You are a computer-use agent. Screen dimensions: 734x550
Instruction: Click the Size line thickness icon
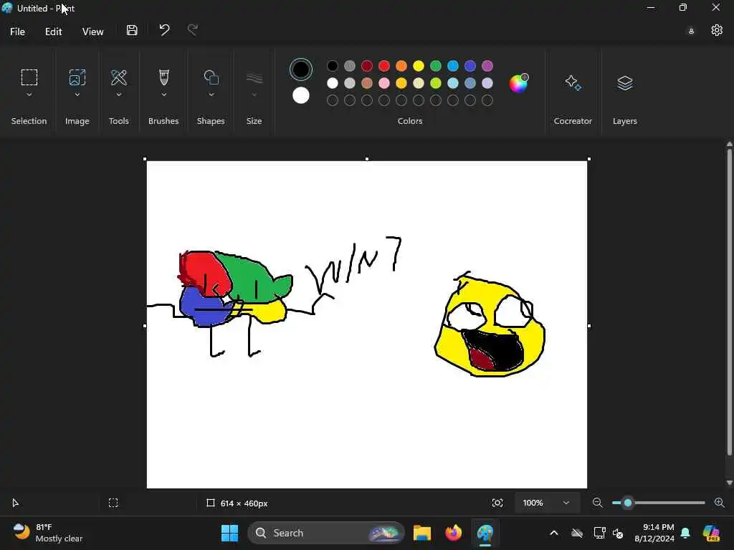point(254,77)
